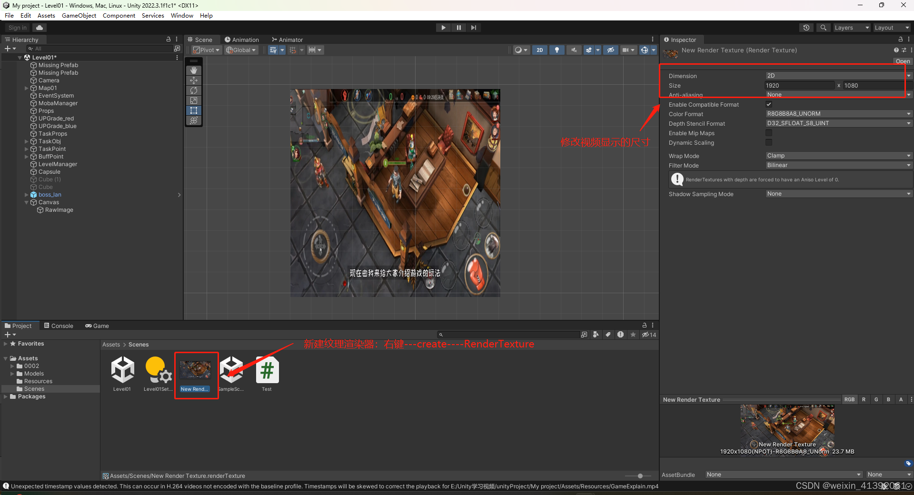Select the Hand tool in Scene toolbar
Viewport: 914px width, 495px height.
click(x=194, y=70)
